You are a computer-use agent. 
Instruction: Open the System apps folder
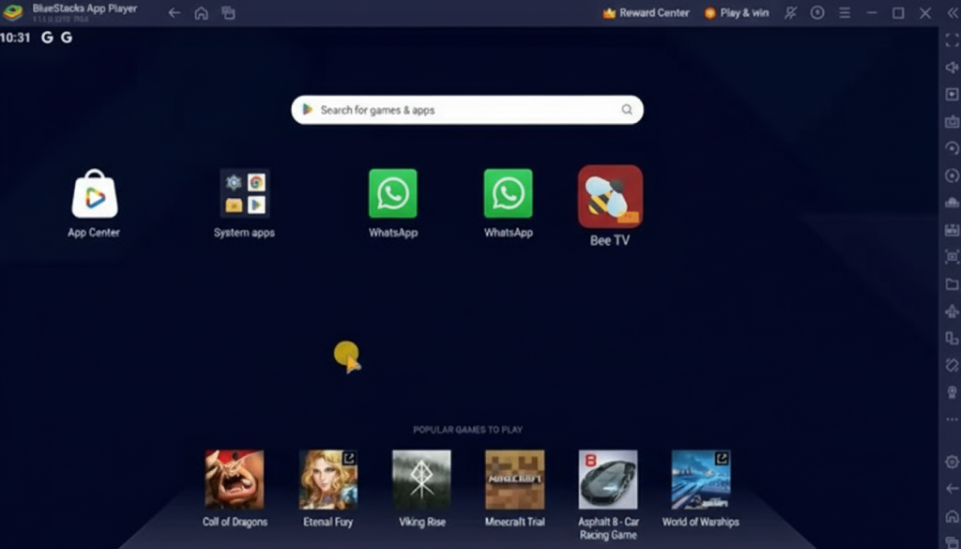click(244, 193)
